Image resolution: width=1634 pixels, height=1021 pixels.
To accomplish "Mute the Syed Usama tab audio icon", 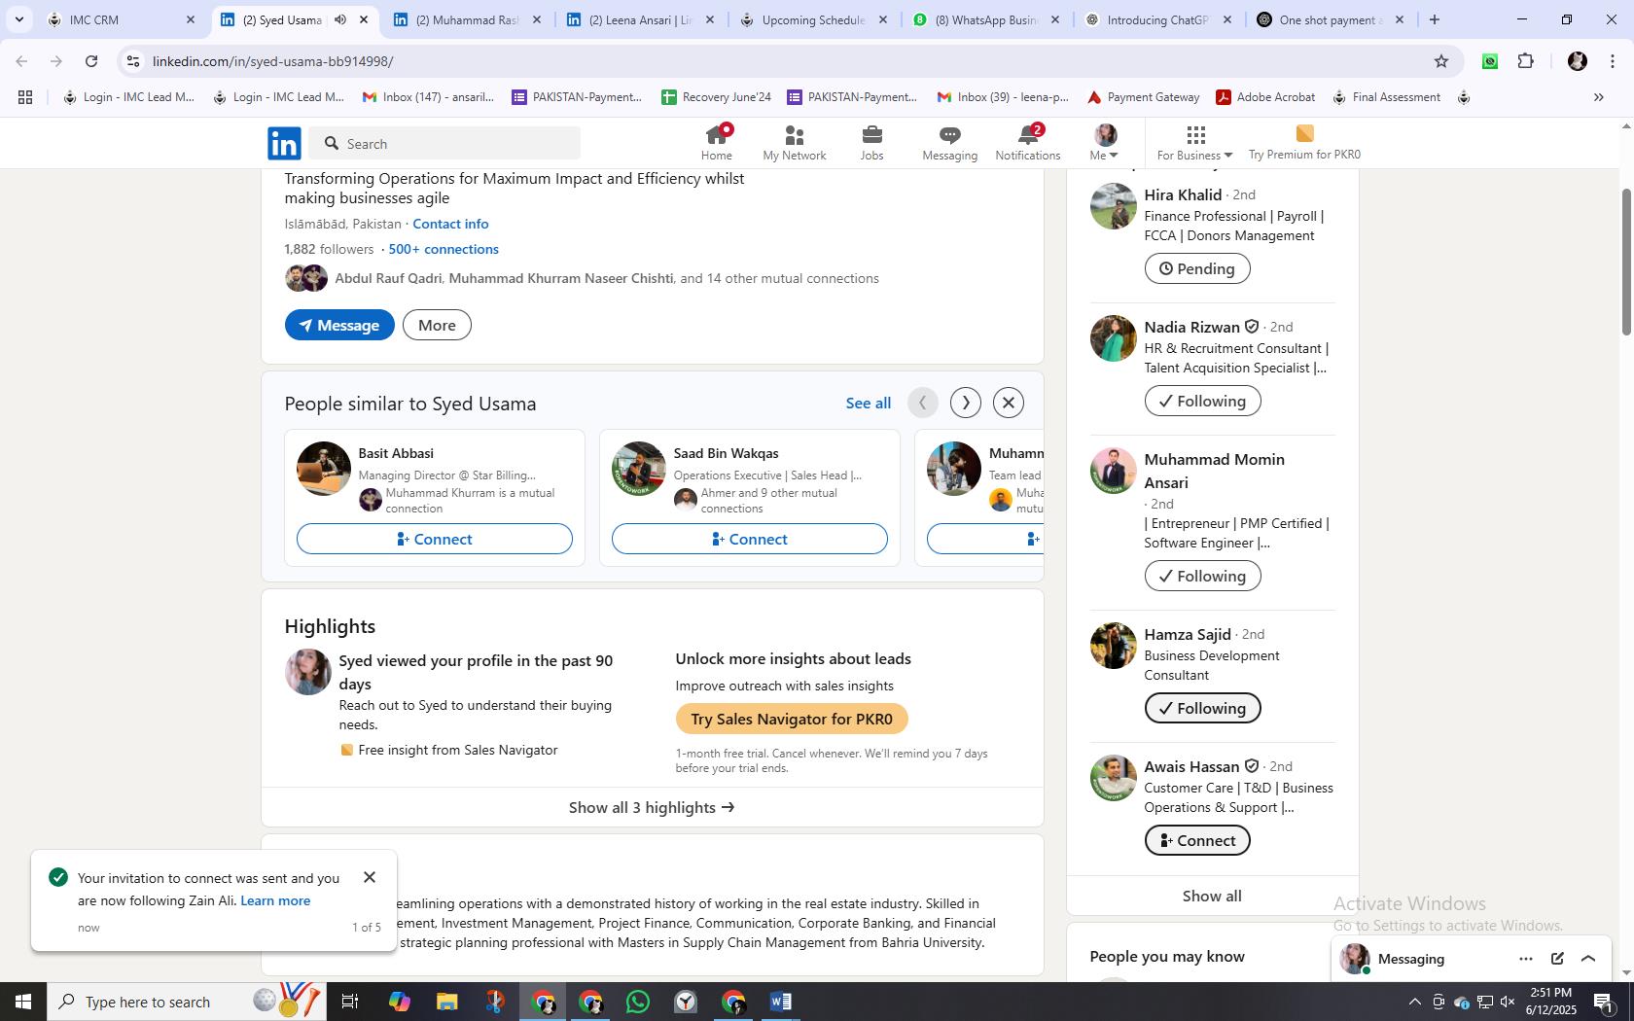I will [340, 19].
